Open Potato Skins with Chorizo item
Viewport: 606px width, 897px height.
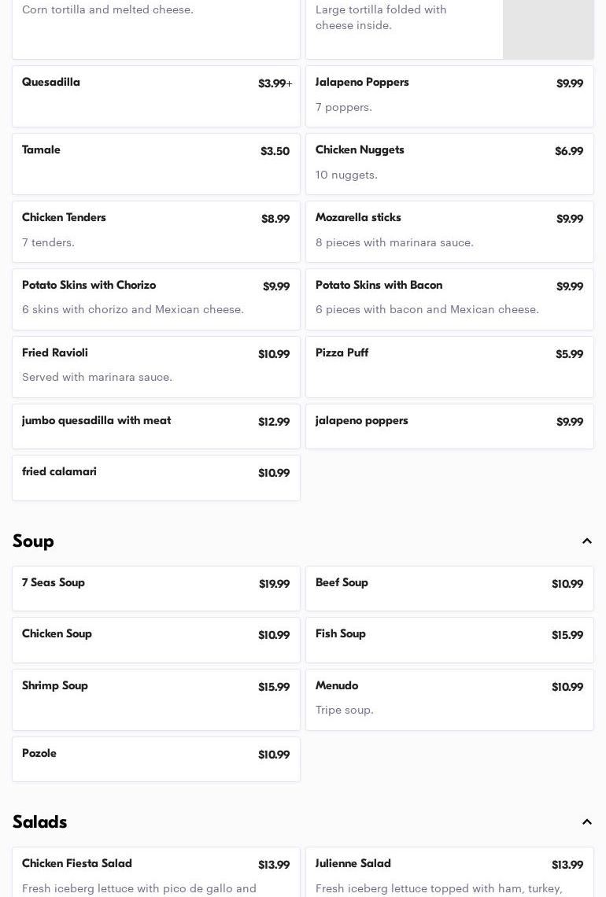156,299
